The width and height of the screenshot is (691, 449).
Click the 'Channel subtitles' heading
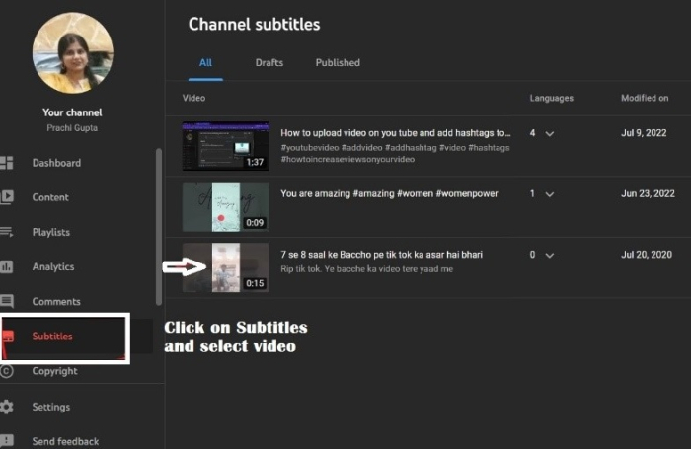coord(255,25)
